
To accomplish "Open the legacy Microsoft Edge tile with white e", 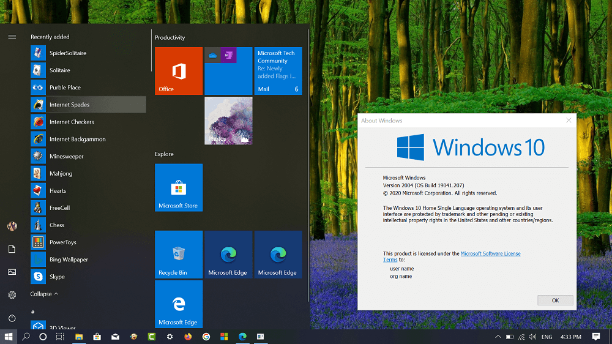I will pyautogui.click(x=178, y=304).
